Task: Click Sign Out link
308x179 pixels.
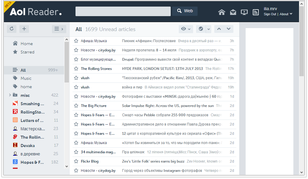Action: point(270,14)
